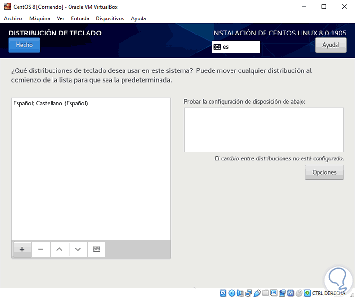
Task: Click the Opciones button
Action: tap(324, 173)
